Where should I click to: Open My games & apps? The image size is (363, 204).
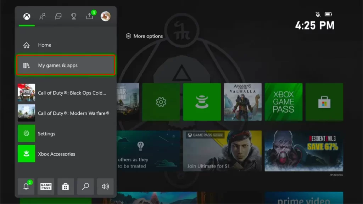pos(66,65)
